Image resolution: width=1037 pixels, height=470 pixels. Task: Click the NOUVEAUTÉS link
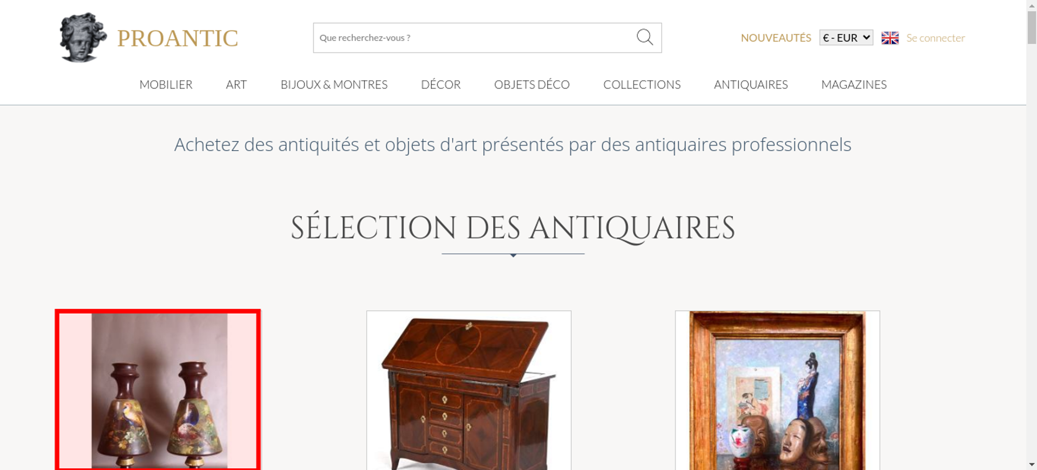click(x=776, y=38)
